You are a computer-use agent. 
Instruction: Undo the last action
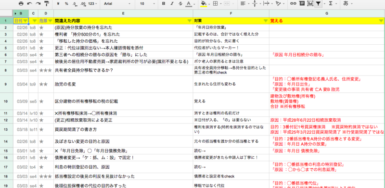29,4
